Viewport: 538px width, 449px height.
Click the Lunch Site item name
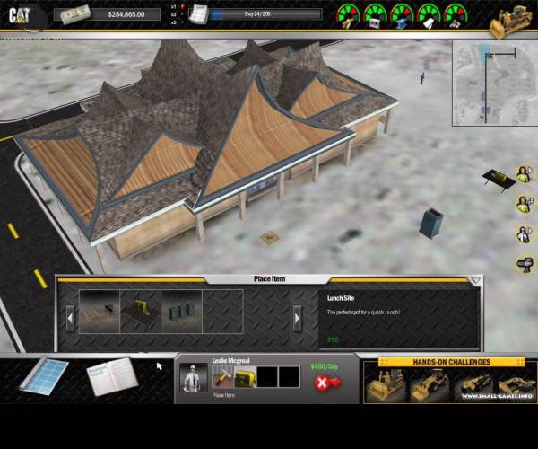[341, 298]
